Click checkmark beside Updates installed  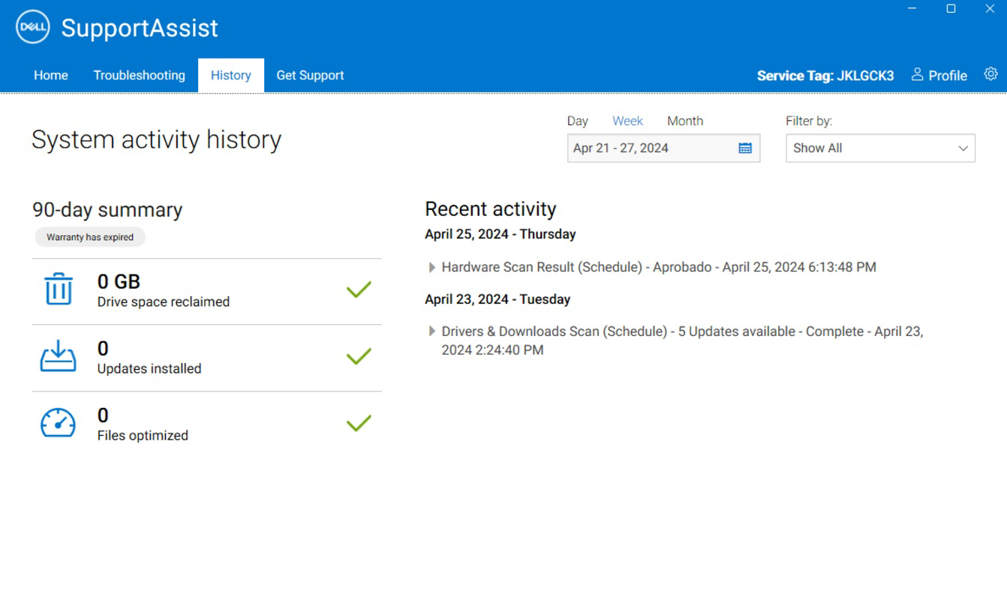[x=359, y=356]
